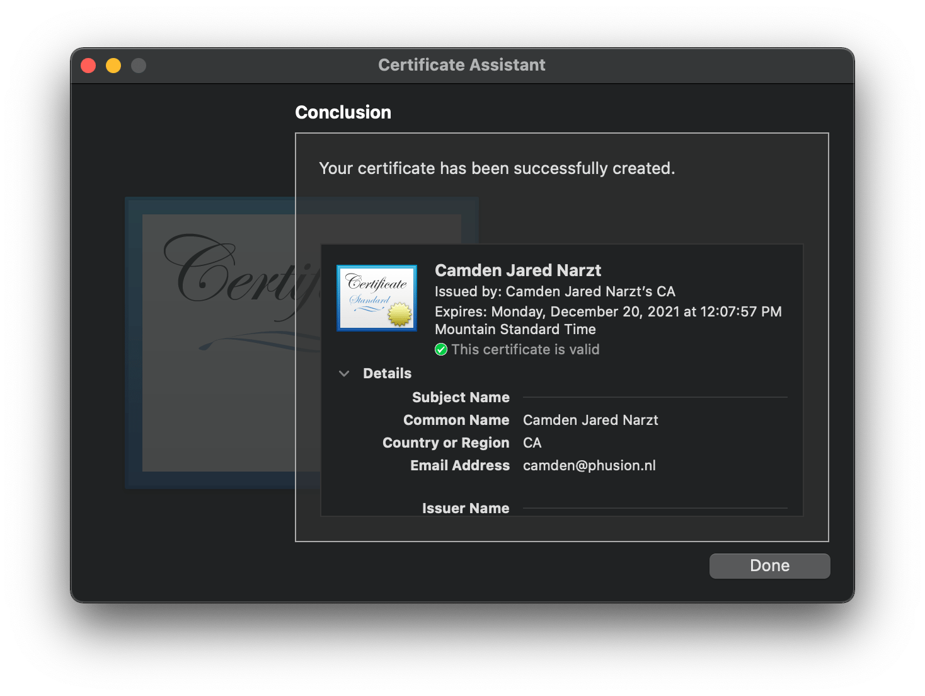
Task: Click the certificate standard icon
Action: (x=377, y=298)
